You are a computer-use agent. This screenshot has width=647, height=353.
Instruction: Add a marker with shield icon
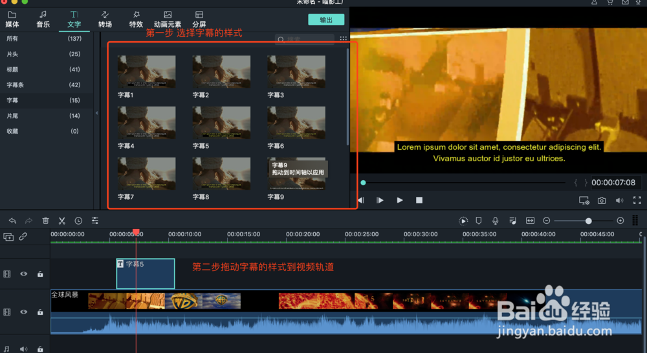click(479, 221)
